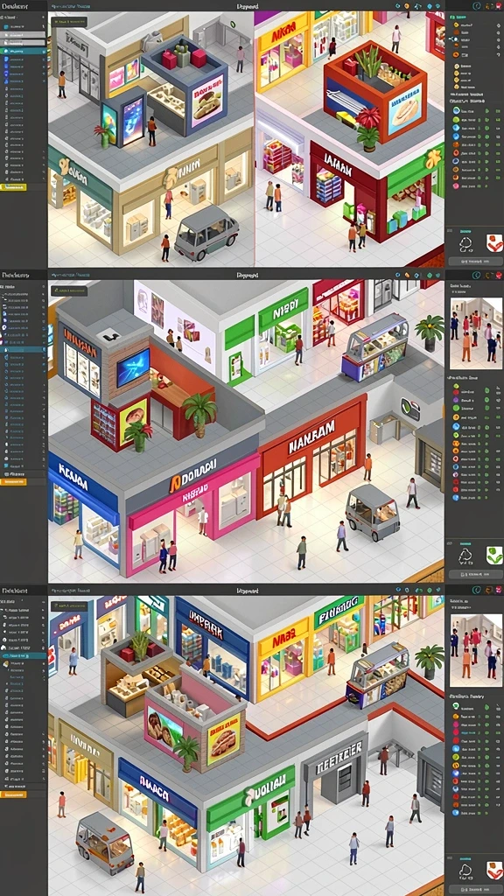Select the wall-mounted blue TV screen in middle window
The width and height of the screenshot is (504, 896).
pos(133,368)
